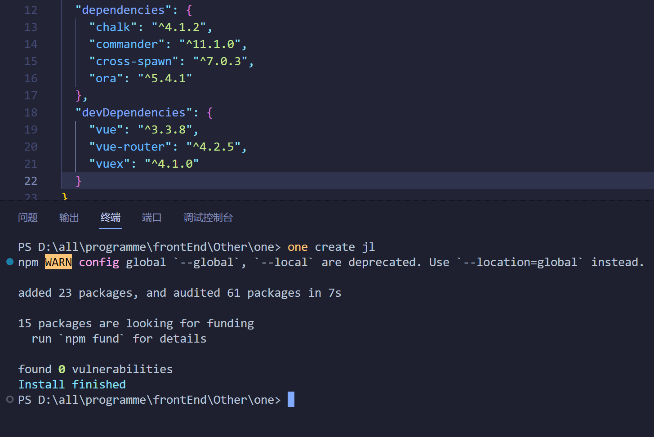Image resolution: width=654 pixels, height=437 pixels.
Task: Show the 端口 panel tab
Action: click(x=152, y=218)
